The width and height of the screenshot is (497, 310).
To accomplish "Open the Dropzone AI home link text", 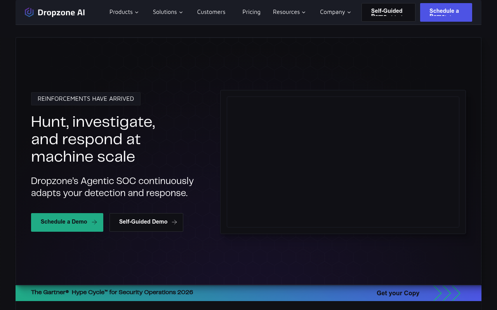I will pyautogui.click(x=61, y=12).
